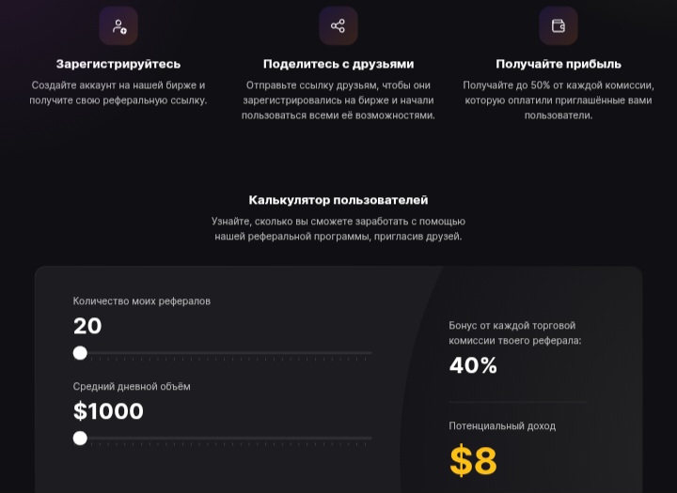Viewport: 677px width, 493px height.
Task: Click the Потенциальный доход label
Action: 502,426
